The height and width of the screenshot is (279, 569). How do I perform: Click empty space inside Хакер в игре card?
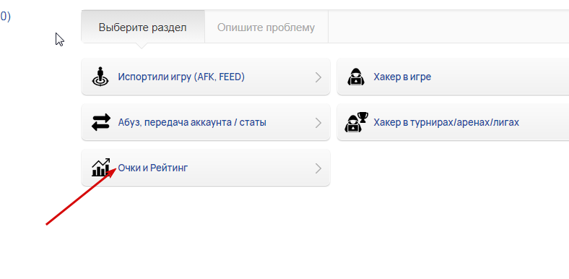click(501, 77)
